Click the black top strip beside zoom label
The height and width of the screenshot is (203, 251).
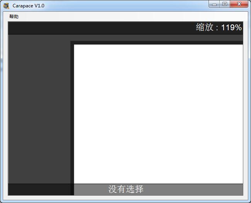[101, 28]
